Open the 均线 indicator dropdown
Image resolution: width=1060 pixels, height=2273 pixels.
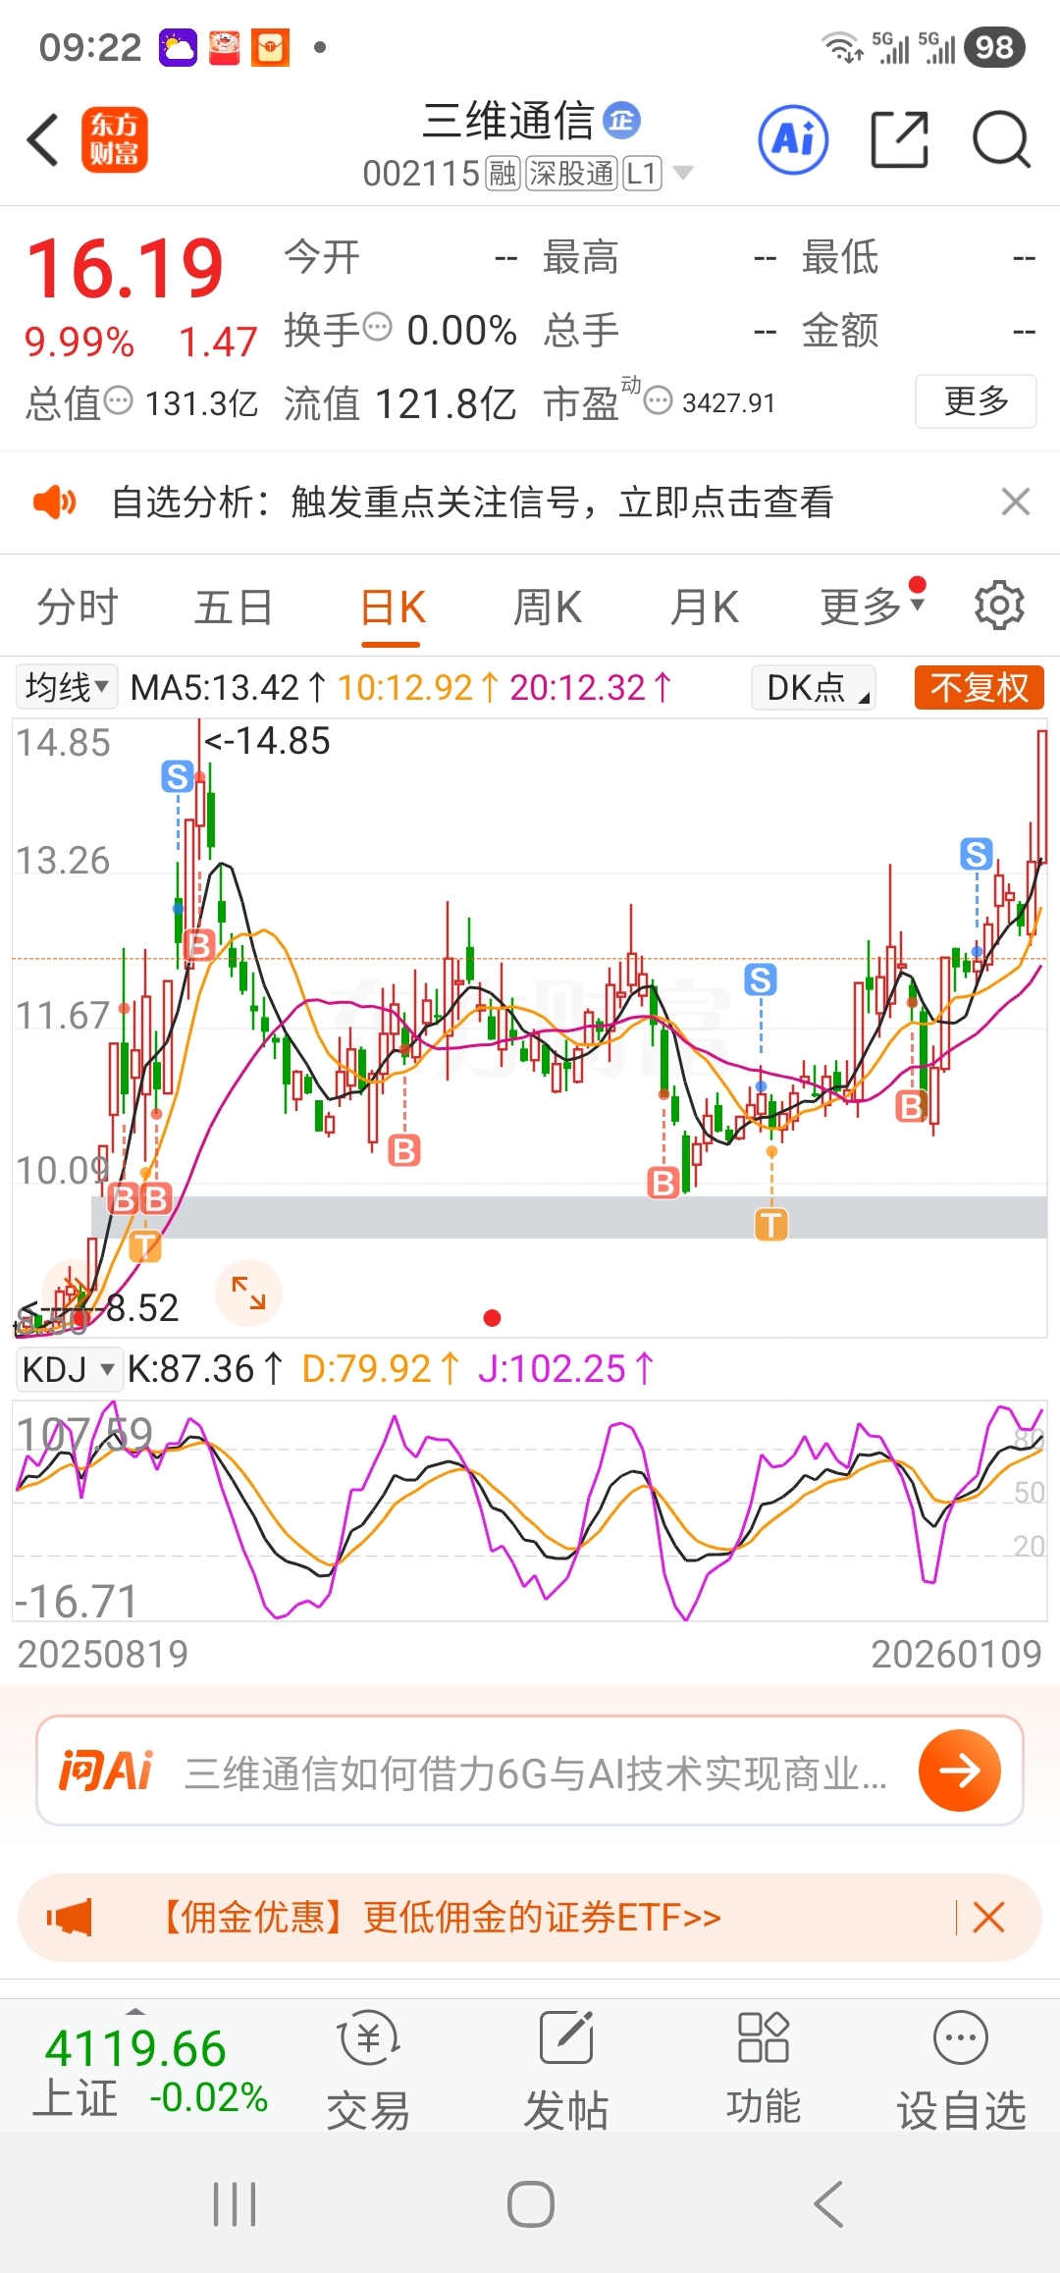point(66,687)
